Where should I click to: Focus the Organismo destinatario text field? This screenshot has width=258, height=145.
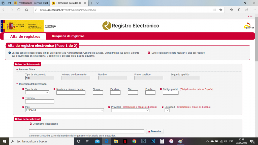[x=86, y=131]
